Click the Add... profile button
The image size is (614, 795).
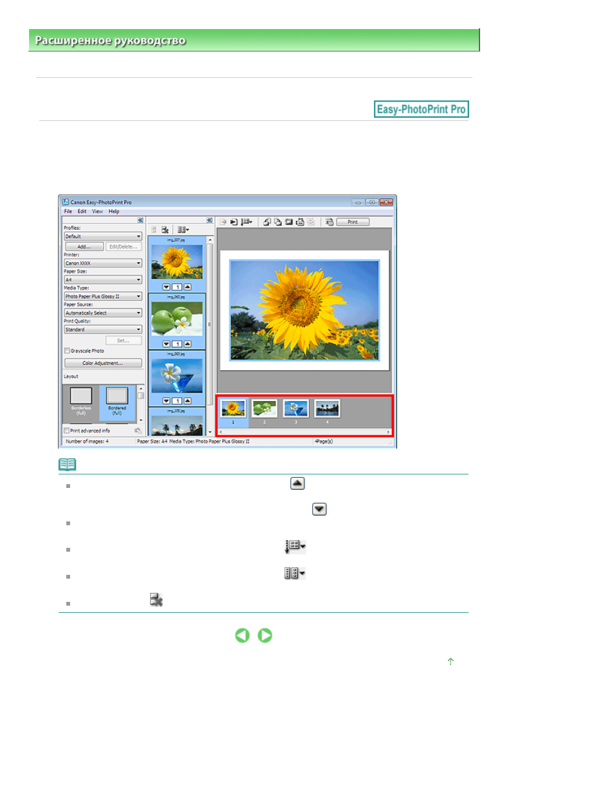coord(84,247)
